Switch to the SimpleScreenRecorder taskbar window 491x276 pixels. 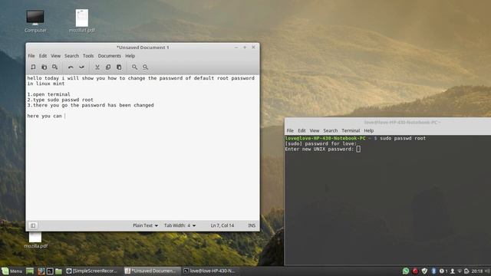click(x=91, y=271)
